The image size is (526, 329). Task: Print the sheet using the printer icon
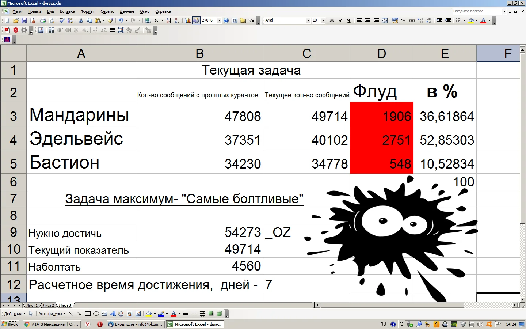coord(43,20)
